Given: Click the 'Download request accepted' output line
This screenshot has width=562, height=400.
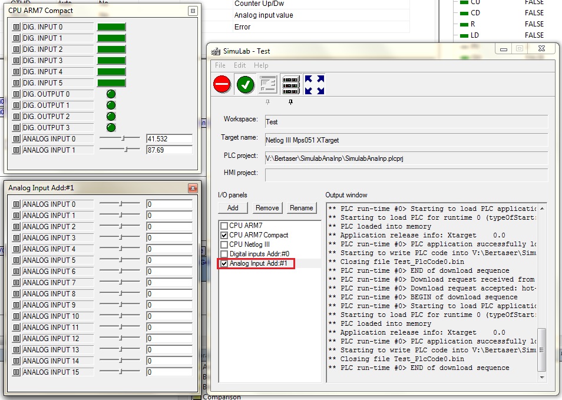Looking at the screenshot, I should tap(432, 288).
